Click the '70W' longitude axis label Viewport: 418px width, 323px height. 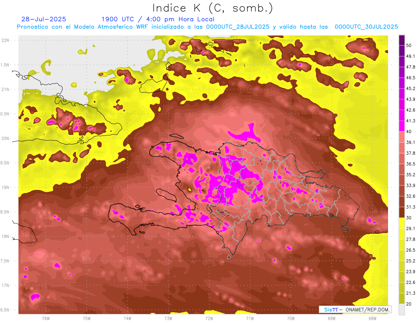(291, 318)
